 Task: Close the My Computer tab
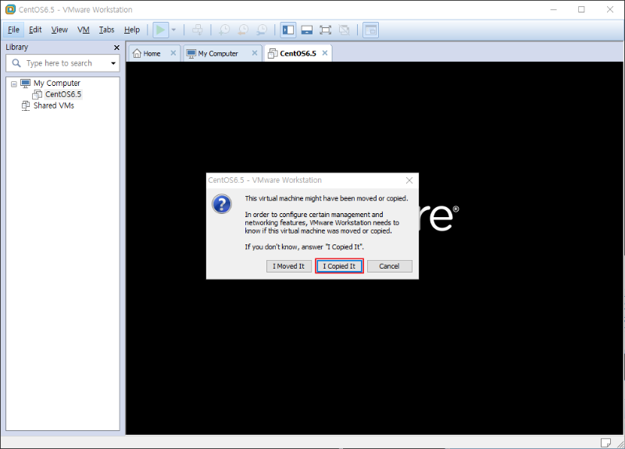255,53
